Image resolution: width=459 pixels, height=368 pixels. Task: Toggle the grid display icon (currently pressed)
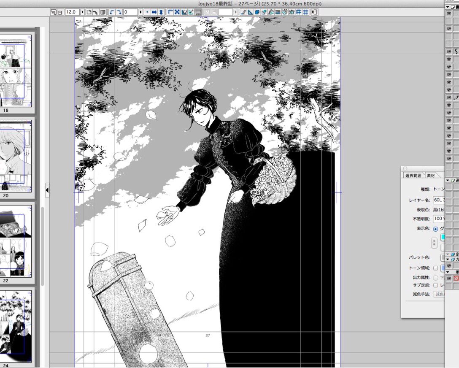coord(198,12)
